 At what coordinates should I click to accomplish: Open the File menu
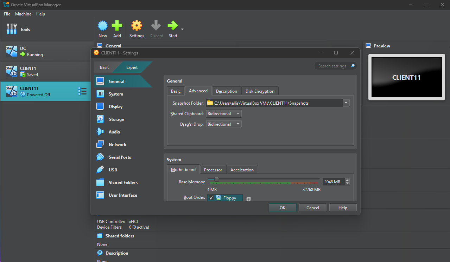tap(7, 14)
